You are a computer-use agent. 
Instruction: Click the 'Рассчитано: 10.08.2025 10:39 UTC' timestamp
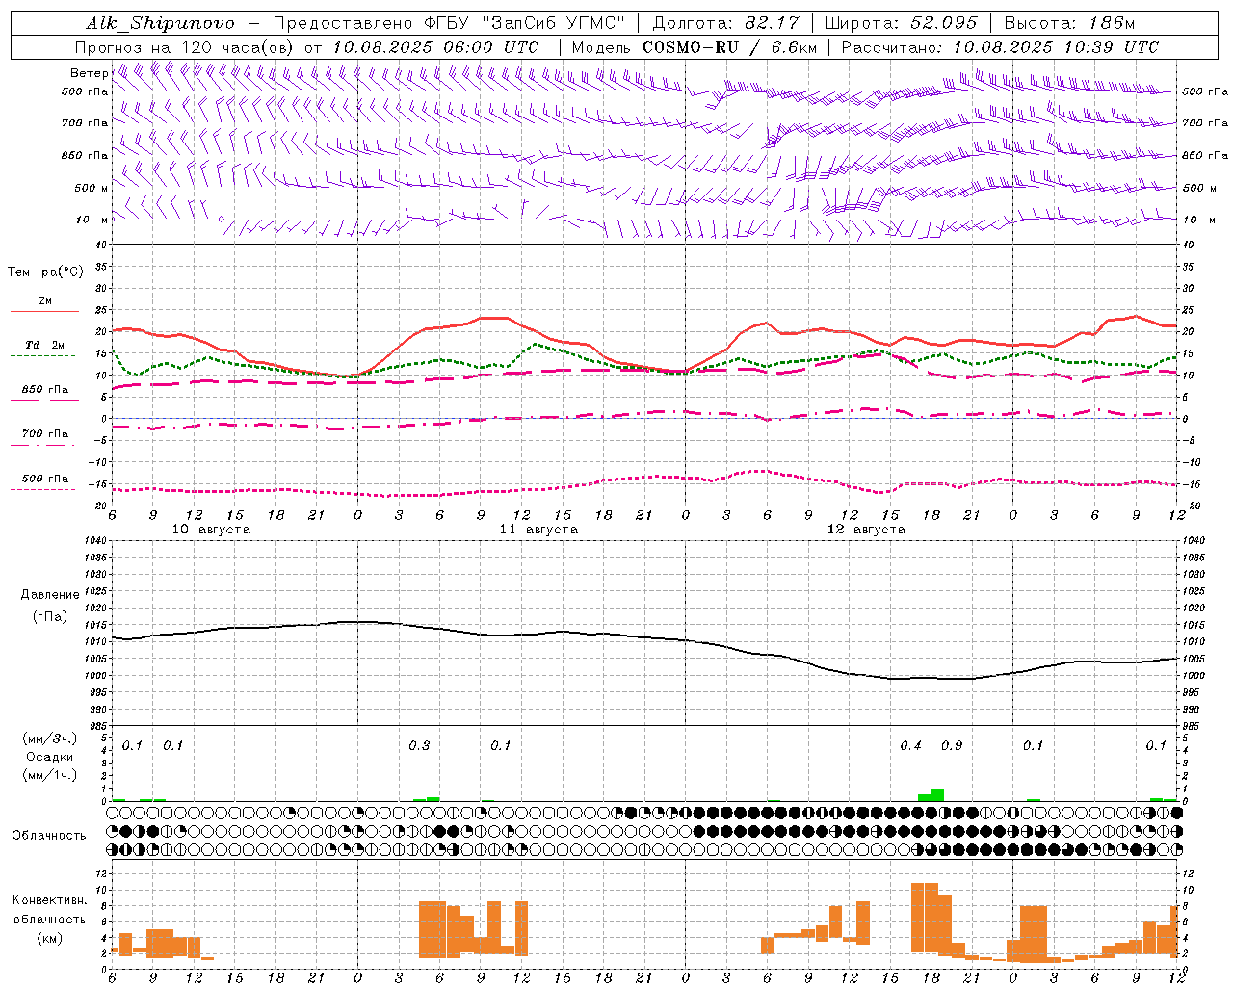pos(1001,47)
